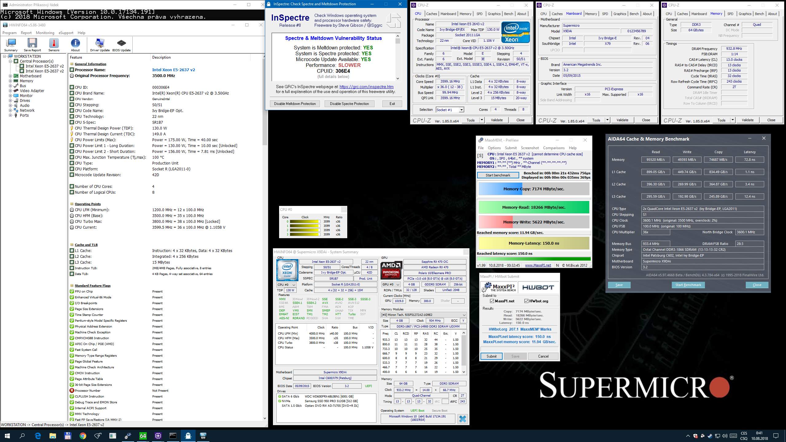Click the HWBOT logo in submit dialog
The image size is (786, 442).
pyautogui.click(x=538, y=287)
